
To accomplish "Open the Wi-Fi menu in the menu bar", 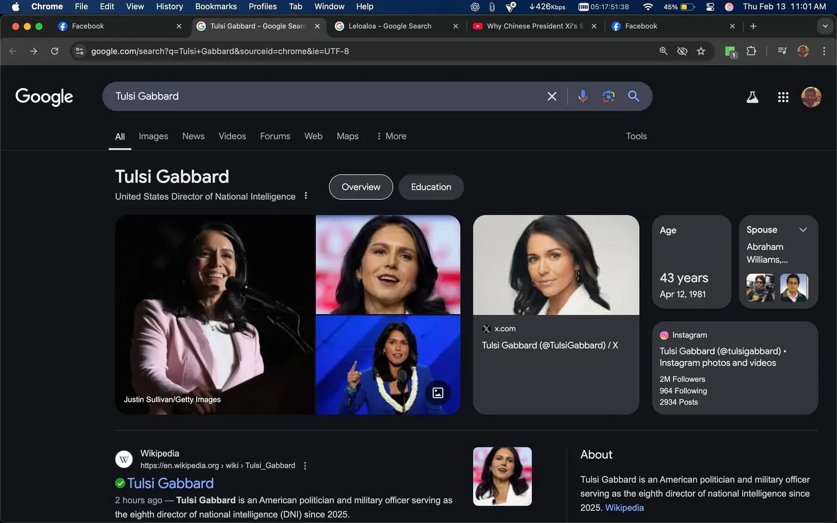I will click(x=647, y=7).
